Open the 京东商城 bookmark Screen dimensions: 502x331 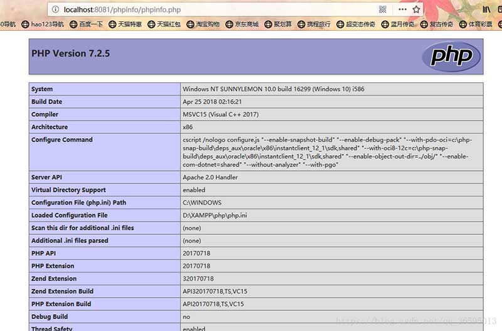pyautogui.click(x=242, y=24)
